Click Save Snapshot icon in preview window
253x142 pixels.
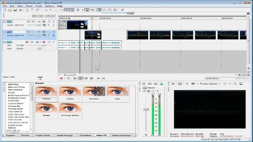[x=241, y=84]
